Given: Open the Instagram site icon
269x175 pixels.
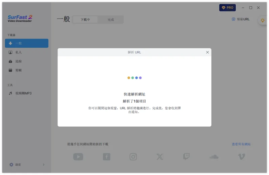Looking at the screenshot, I should coord(133,157).
